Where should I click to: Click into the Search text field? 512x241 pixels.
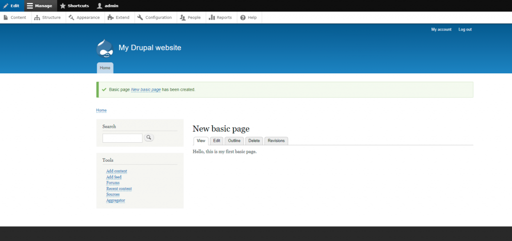[122, 138]
